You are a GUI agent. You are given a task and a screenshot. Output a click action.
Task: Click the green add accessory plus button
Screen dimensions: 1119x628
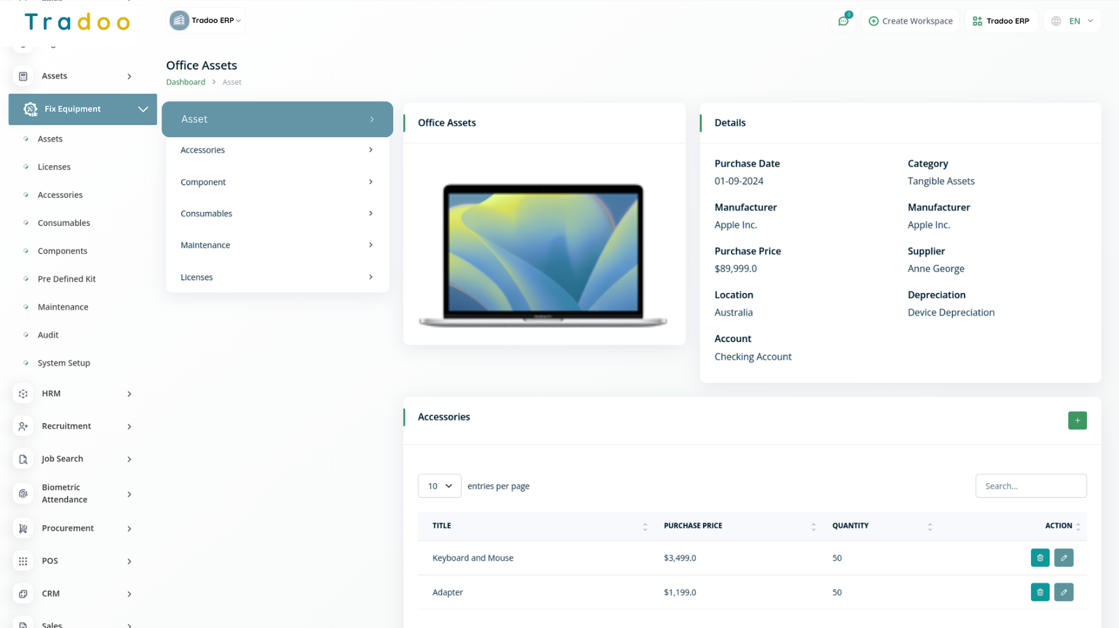pyautogui.click(x=1077, y=420)
